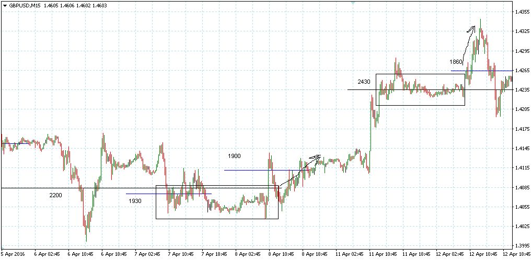The height and width of the screenshot is (260, 532).
Task: Click the 1.4235 price scale label
Action: [522, 90]
